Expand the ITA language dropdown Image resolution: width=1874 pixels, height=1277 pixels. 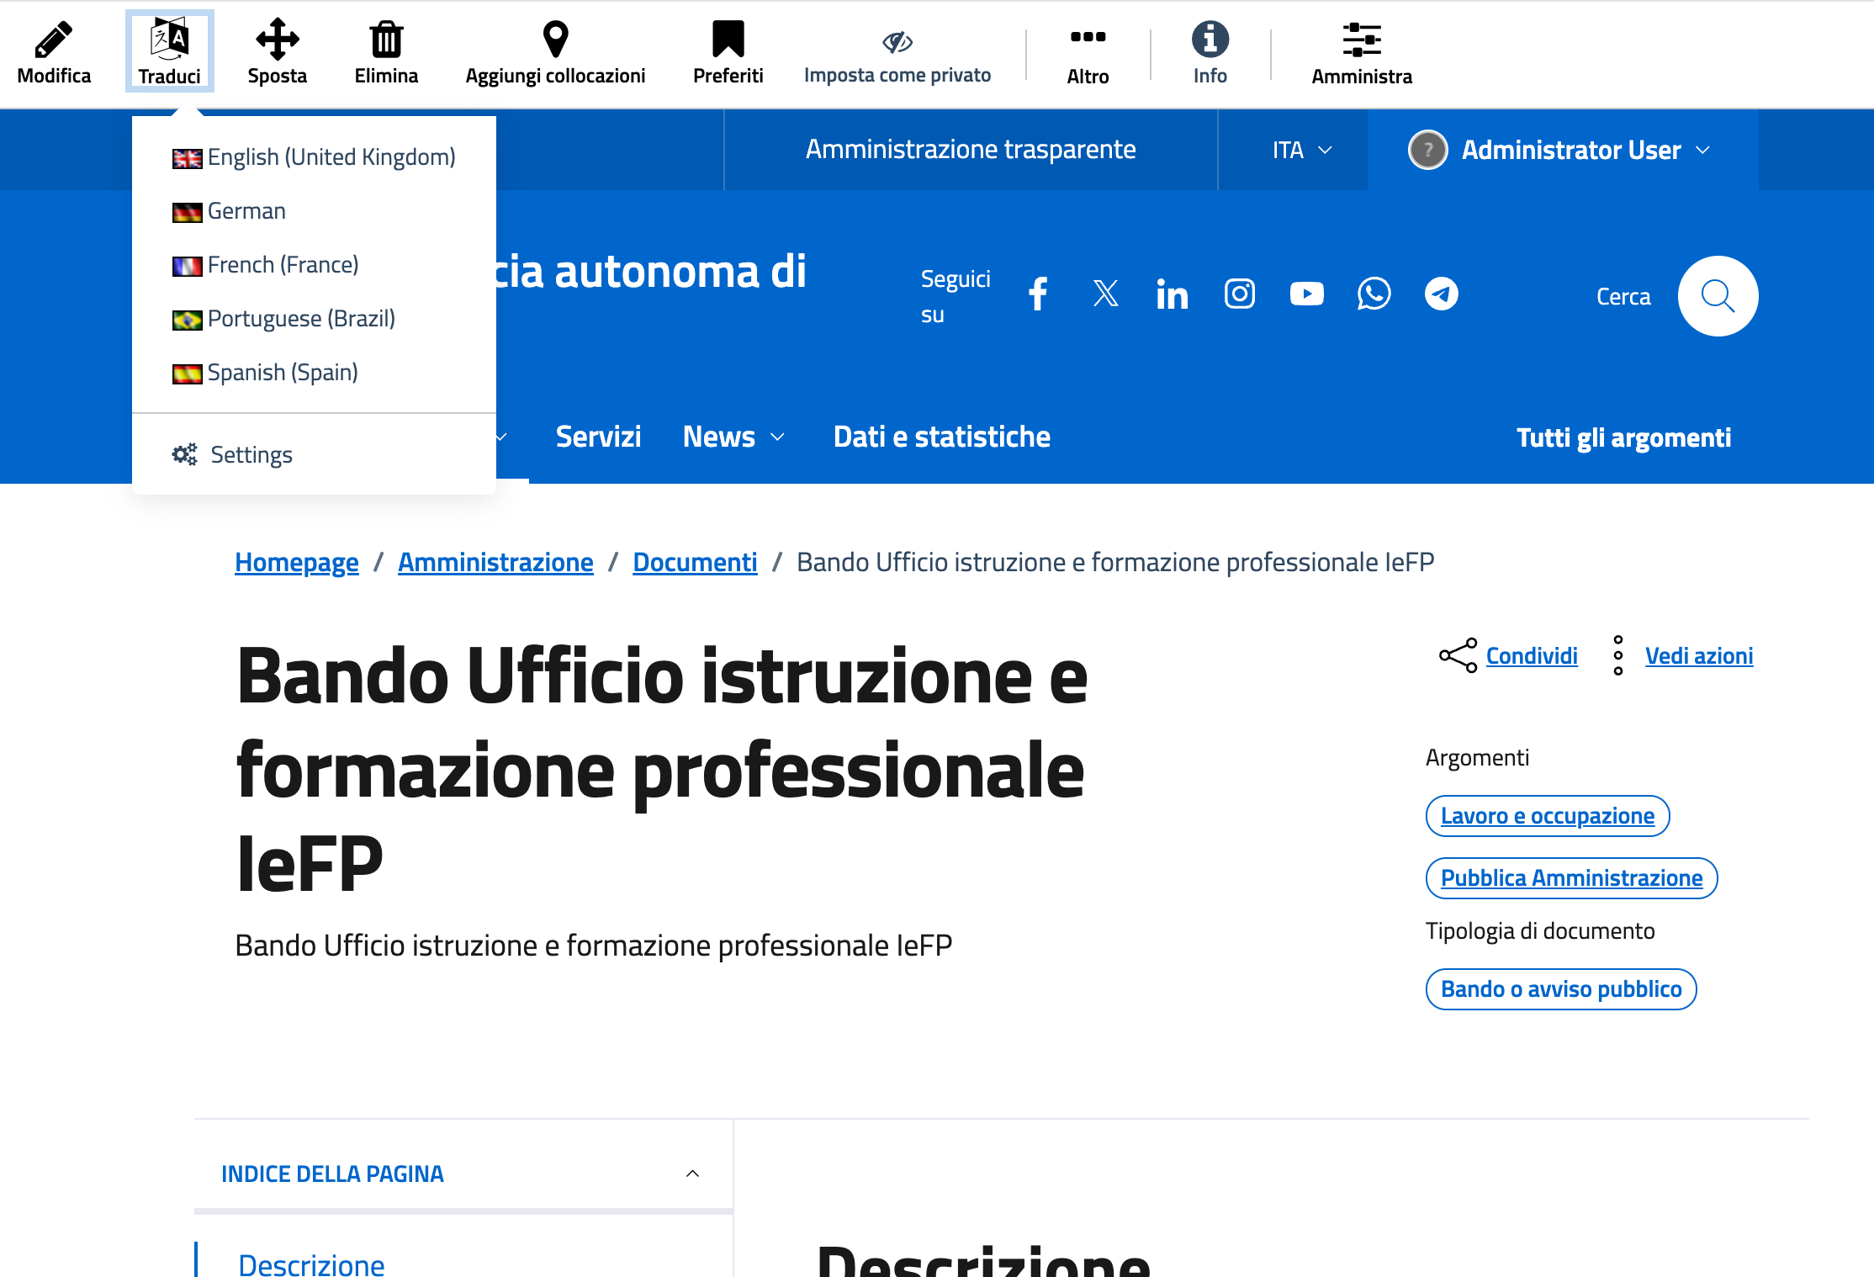(x=1301, y=150)
